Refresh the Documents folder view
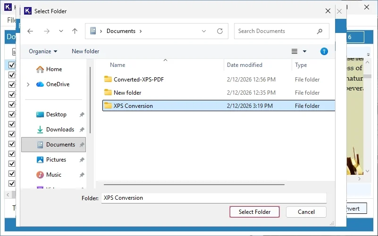Image resolution: width=378 pixels, height=236 pixels. 219,31
